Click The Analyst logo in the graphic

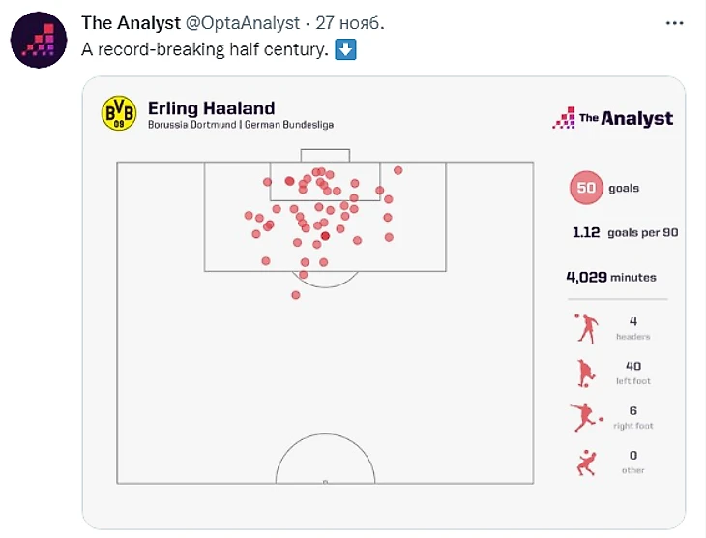tap(612, 118)
